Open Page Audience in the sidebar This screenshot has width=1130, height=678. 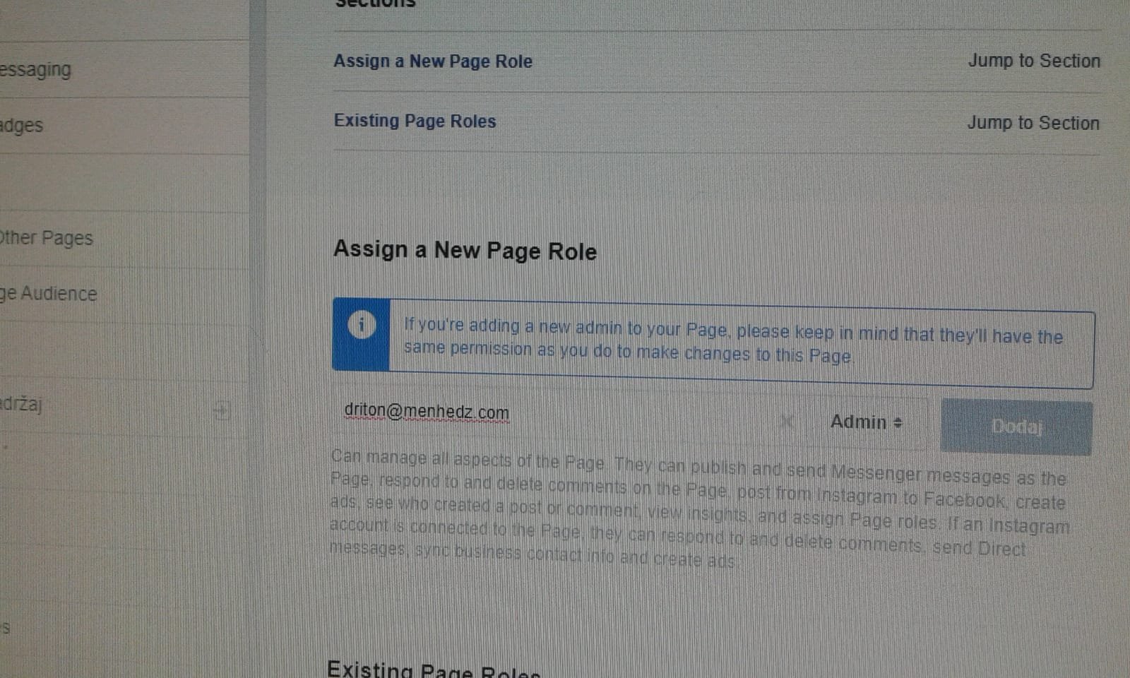(49, 294)
